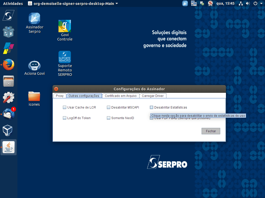
Task: Launch Firefox from the dock
Action: pyautogui.click(x=9, y=65)
